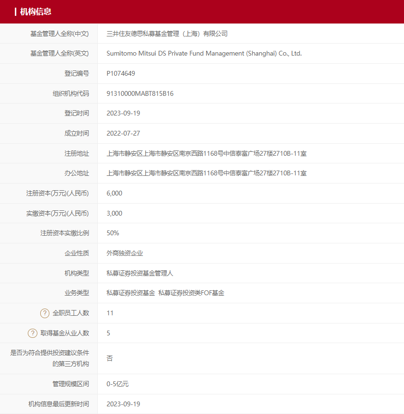Click the label 全职员工人数
This screenshot has width=404, height=414.
point(71,313)
